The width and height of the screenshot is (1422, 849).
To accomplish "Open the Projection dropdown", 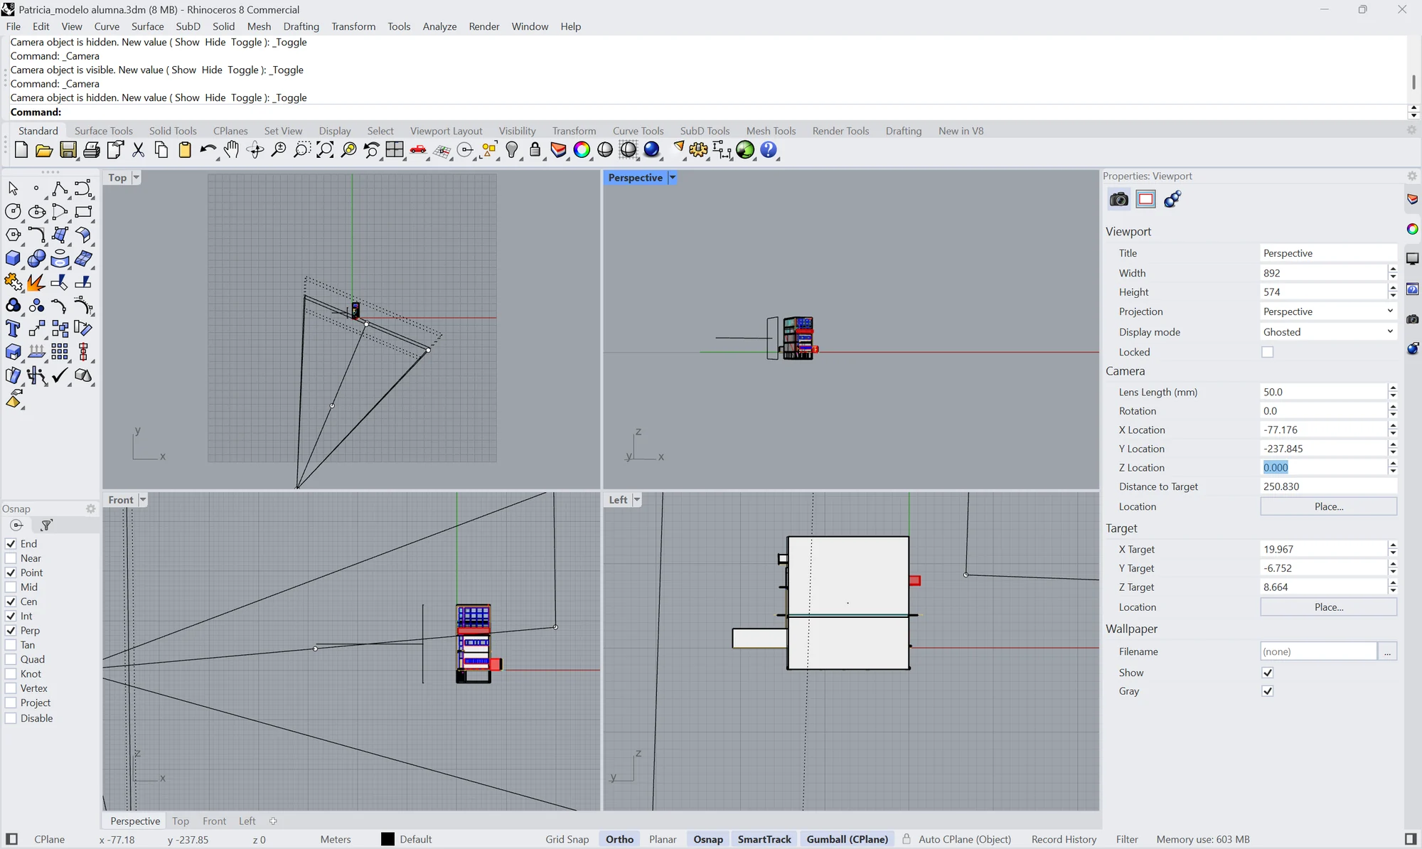I will [1328, 311].
